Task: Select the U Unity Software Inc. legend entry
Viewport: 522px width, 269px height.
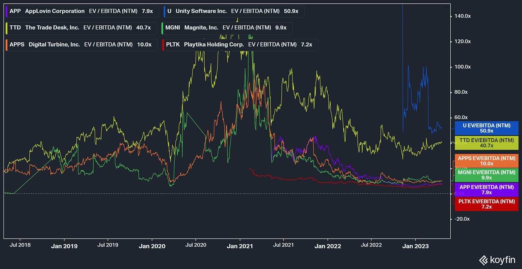Action: [x=234, y=11]
